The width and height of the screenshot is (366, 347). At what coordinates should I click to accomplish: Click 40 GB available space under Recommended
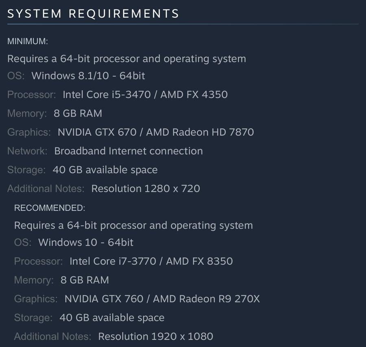[x=112, y=318]
